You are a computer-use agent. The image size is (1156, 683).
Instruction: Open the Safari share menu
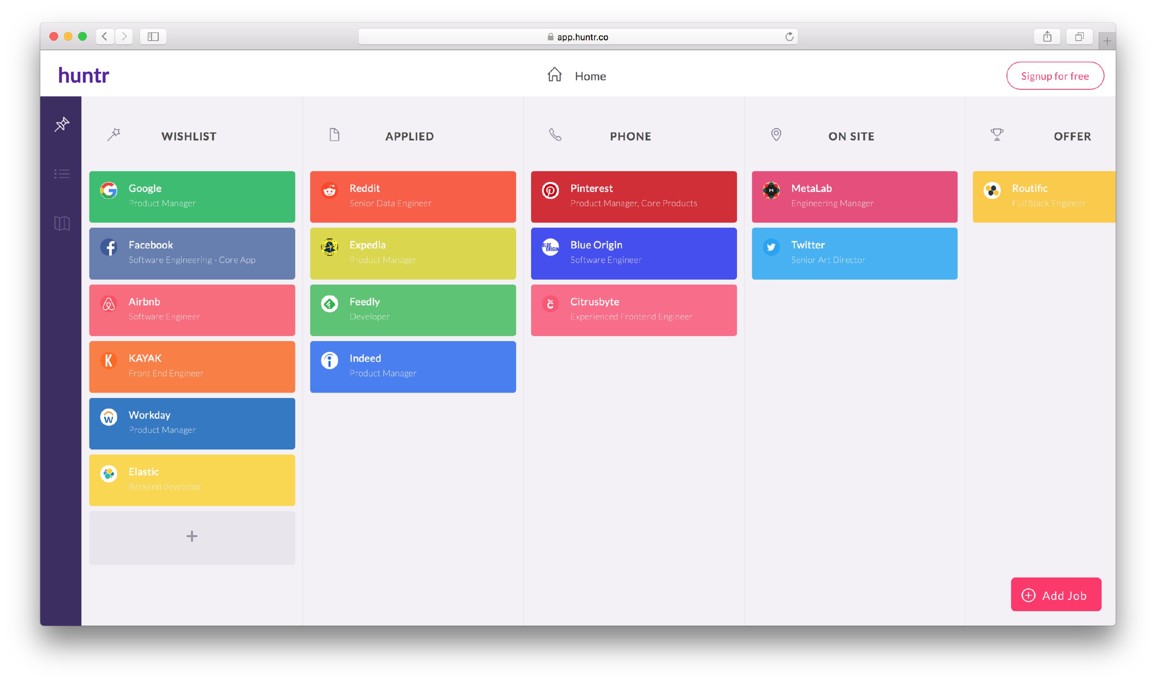click(x=1047, y=36)
